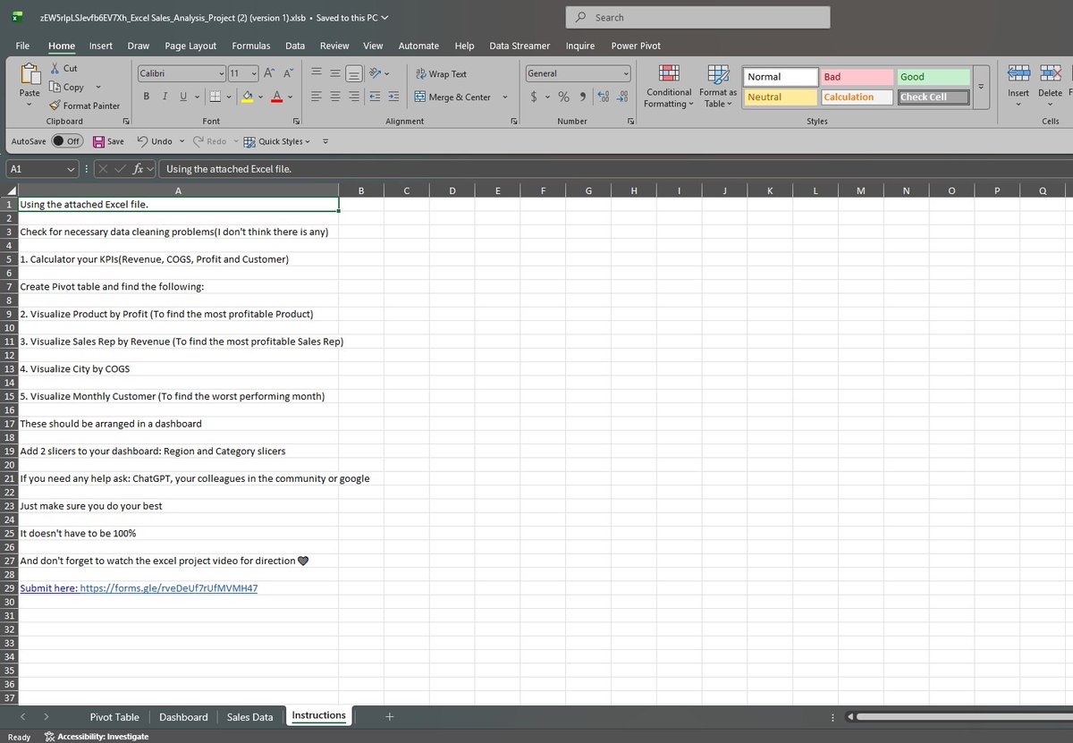1073x743 pixels.
Task: Cut the selected cell contents
Action: pos(63,68)
